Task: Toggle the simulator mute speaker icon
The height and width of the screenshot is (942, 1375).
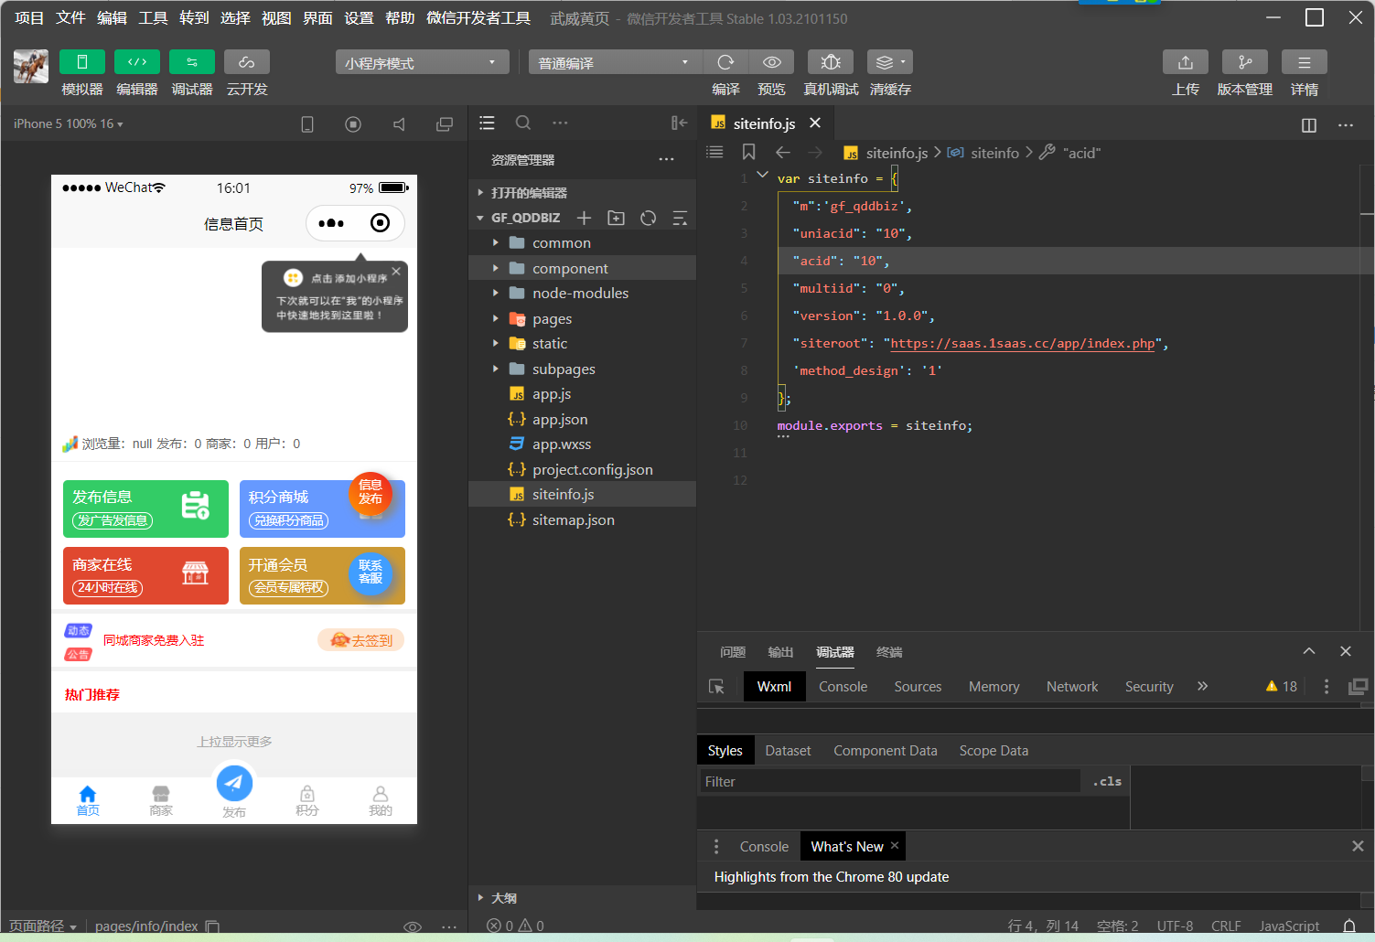Action: tap(399, 124)
